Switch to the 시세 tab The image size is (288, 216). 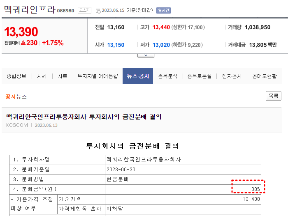pyautogui.click(x=42, y=76)
